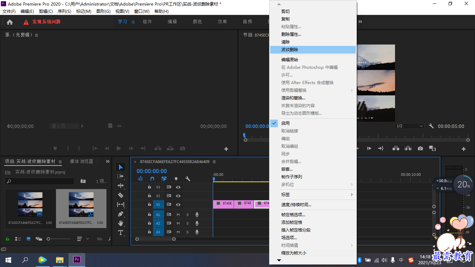Open source panel hamburger menu
Image resolution: width=475 pixels, height=267 pixels.
tap(37, 35)
